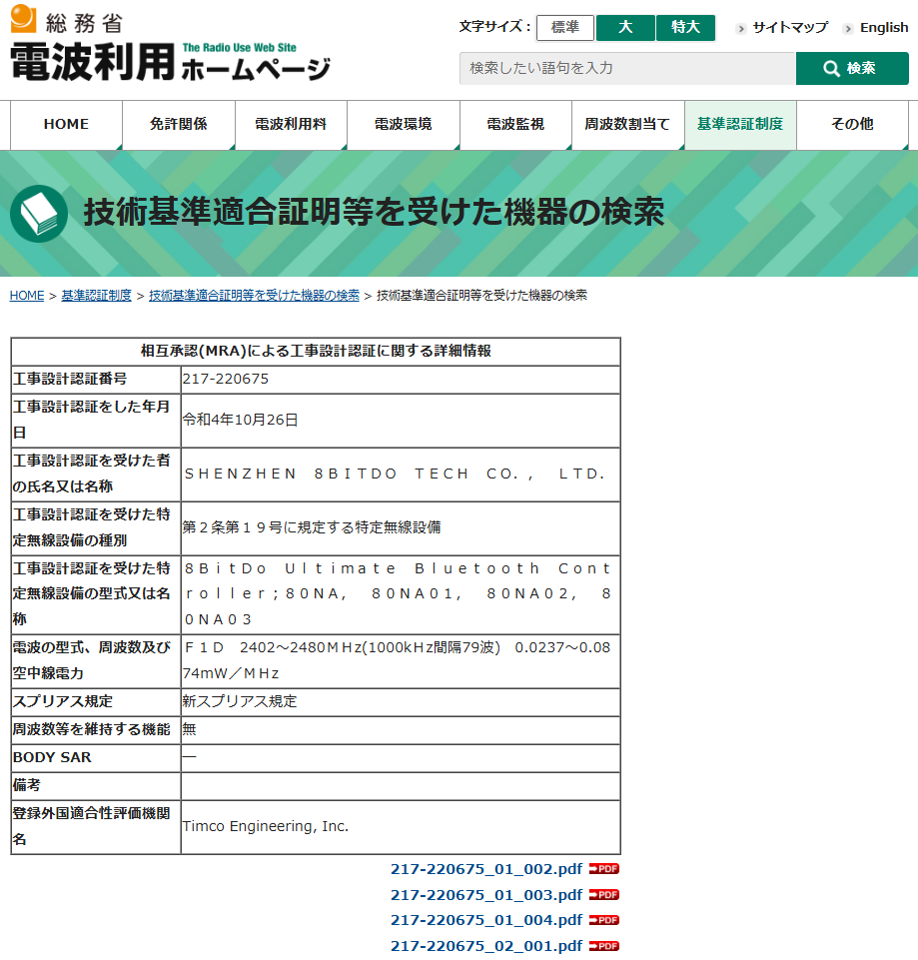Open the HOME navigation tab

coord(66,124)
